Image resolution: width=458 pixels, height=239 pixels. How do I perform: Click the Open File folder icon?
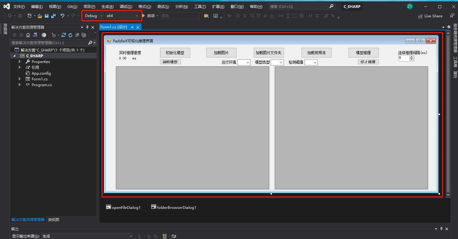[40, 16]
